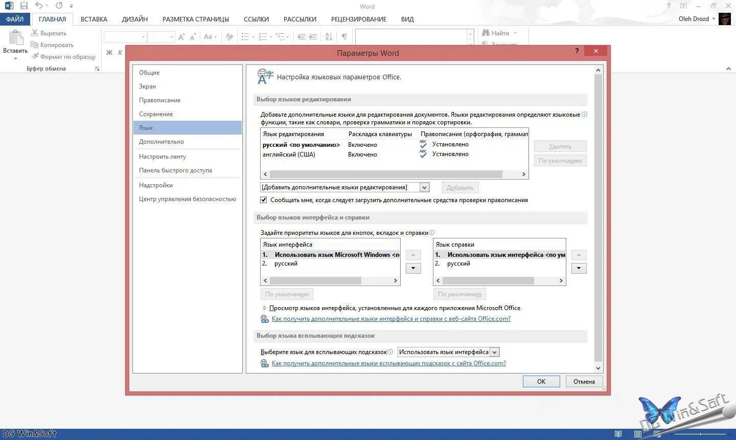Viewport: 736px width, 440px height.
Task: Select Настроить ленту in the options sidebar
Action: (x=187, y=157)
